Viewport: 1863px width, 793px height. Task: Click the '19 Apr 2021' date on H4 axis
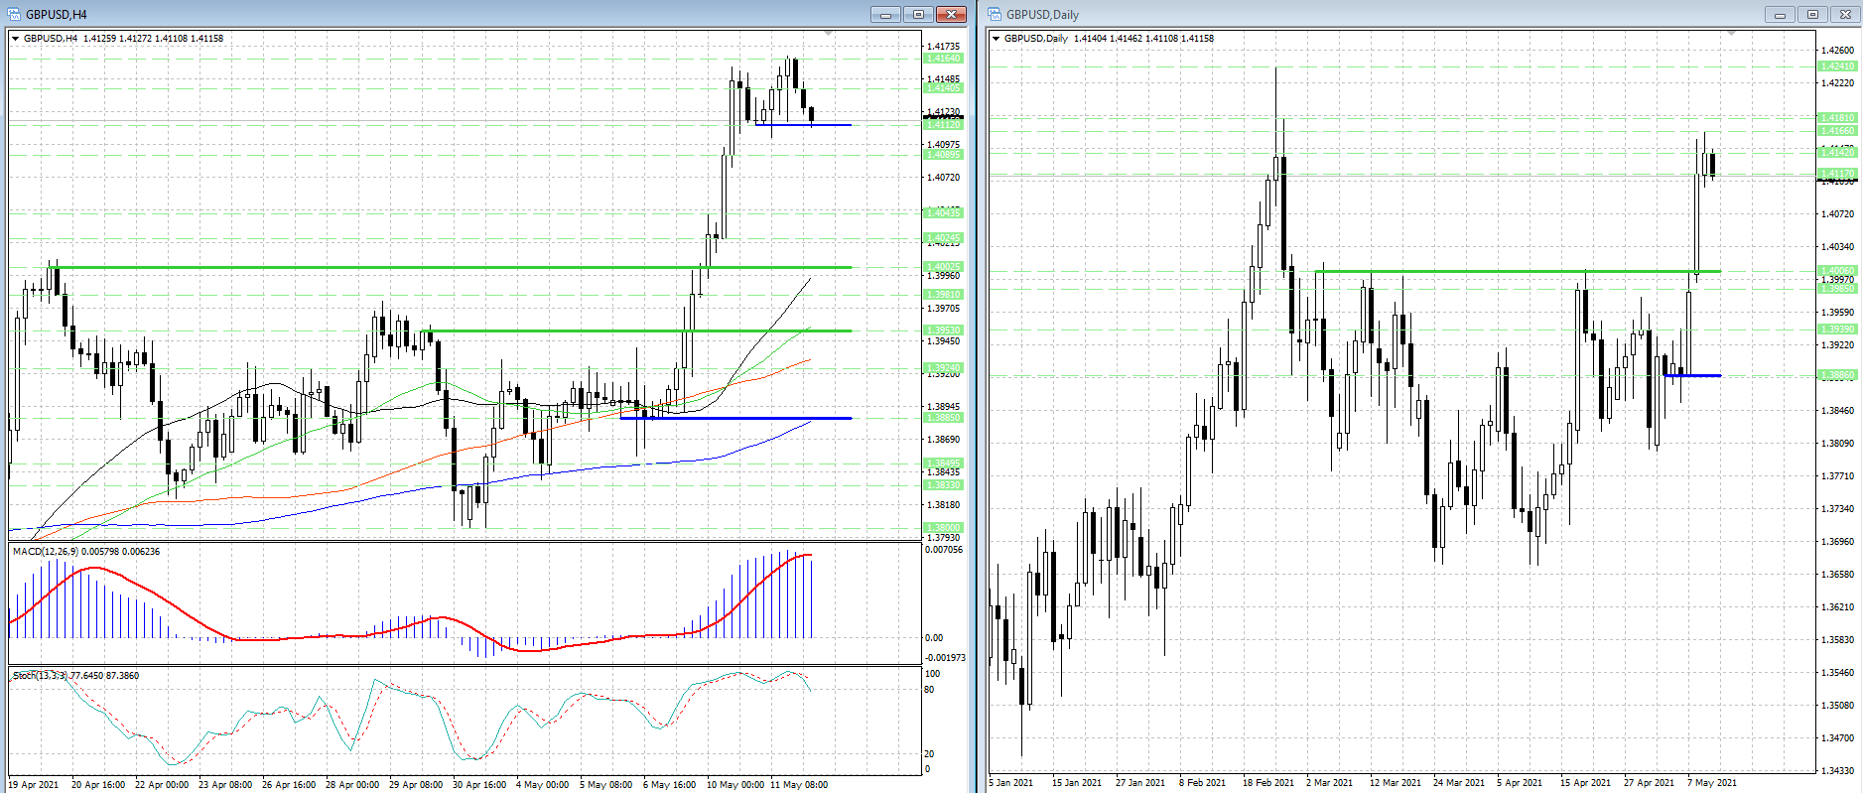point(34,784)
